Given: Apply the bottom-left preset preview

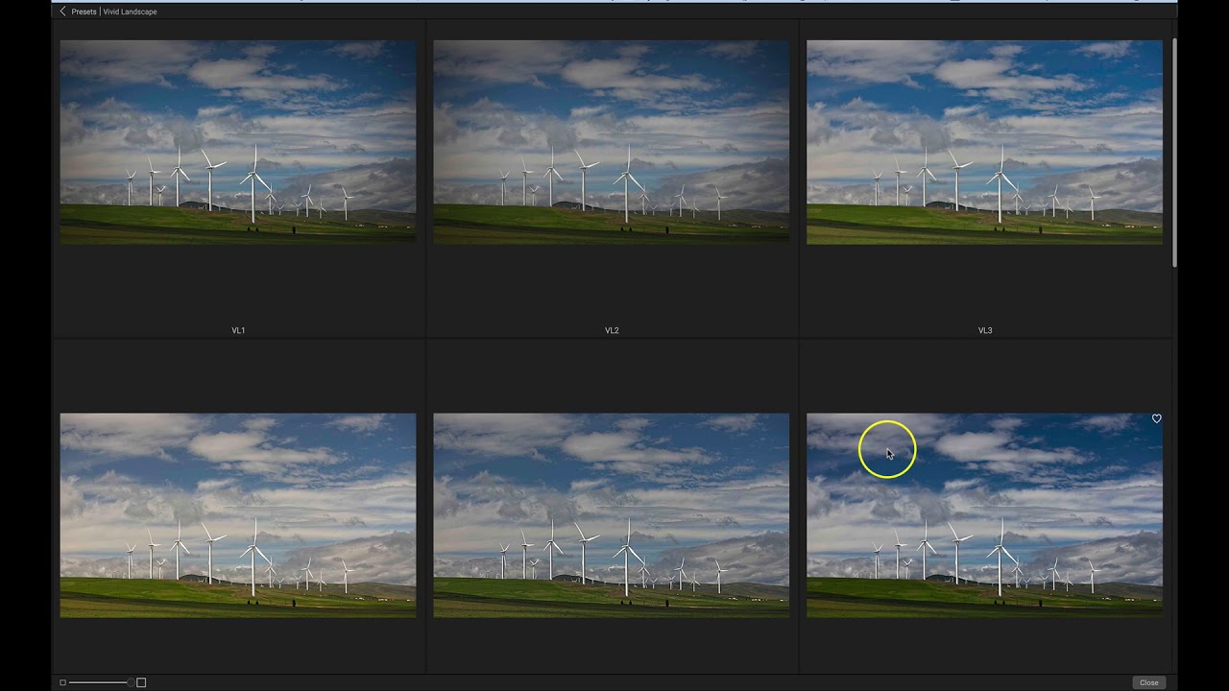Looking at the screenshot, I should [238, 514].
